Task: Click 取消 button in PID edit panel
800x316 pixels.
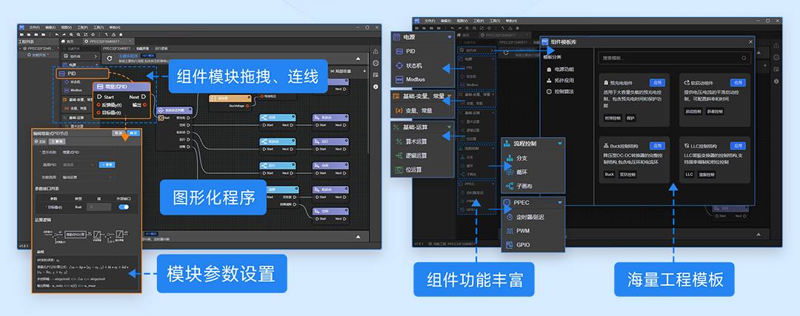Action: (119, 132)
